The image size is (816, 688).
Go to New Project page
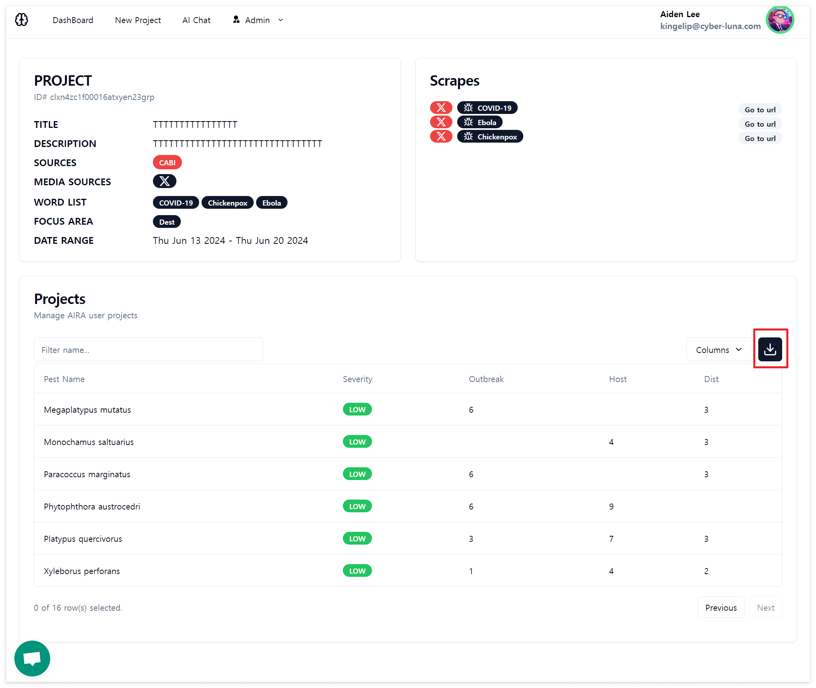tap(138, 20)
